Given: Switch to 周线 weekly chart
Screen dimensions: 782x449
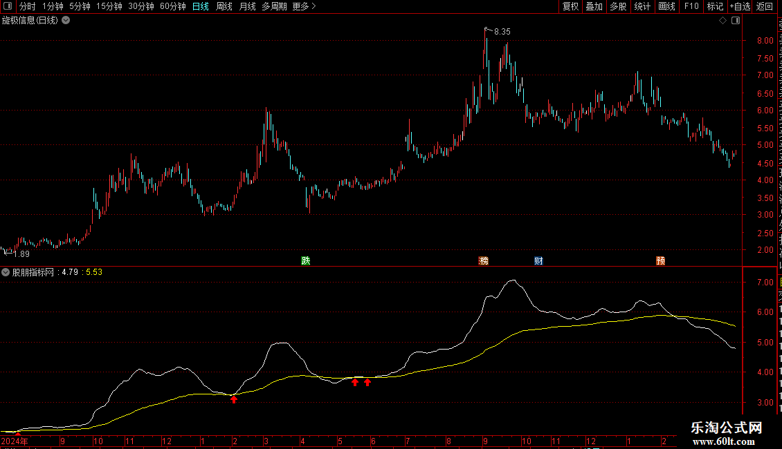Looking at the screenshot, I should (x=224, y=6).
